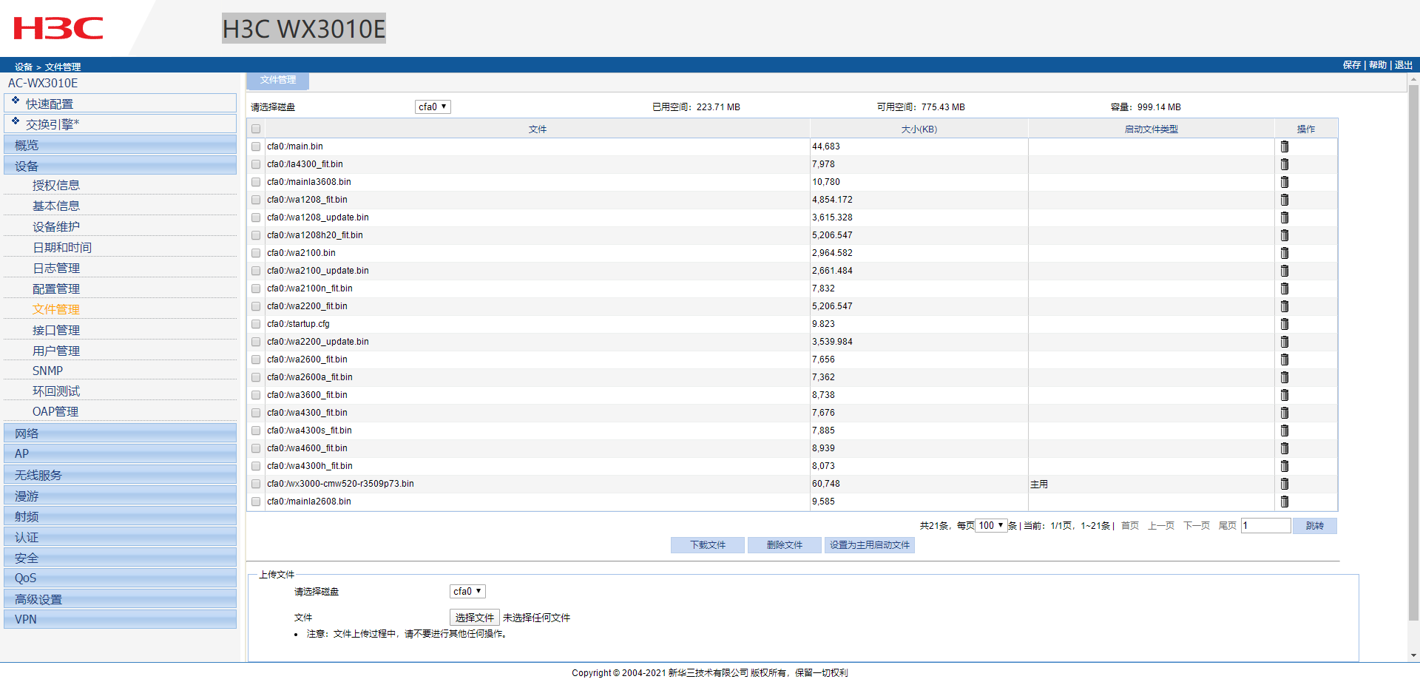The height and width of the screenshot is (682, 1420).
Task: Expand the 网络 menu section
Action: tap(120, 433)
